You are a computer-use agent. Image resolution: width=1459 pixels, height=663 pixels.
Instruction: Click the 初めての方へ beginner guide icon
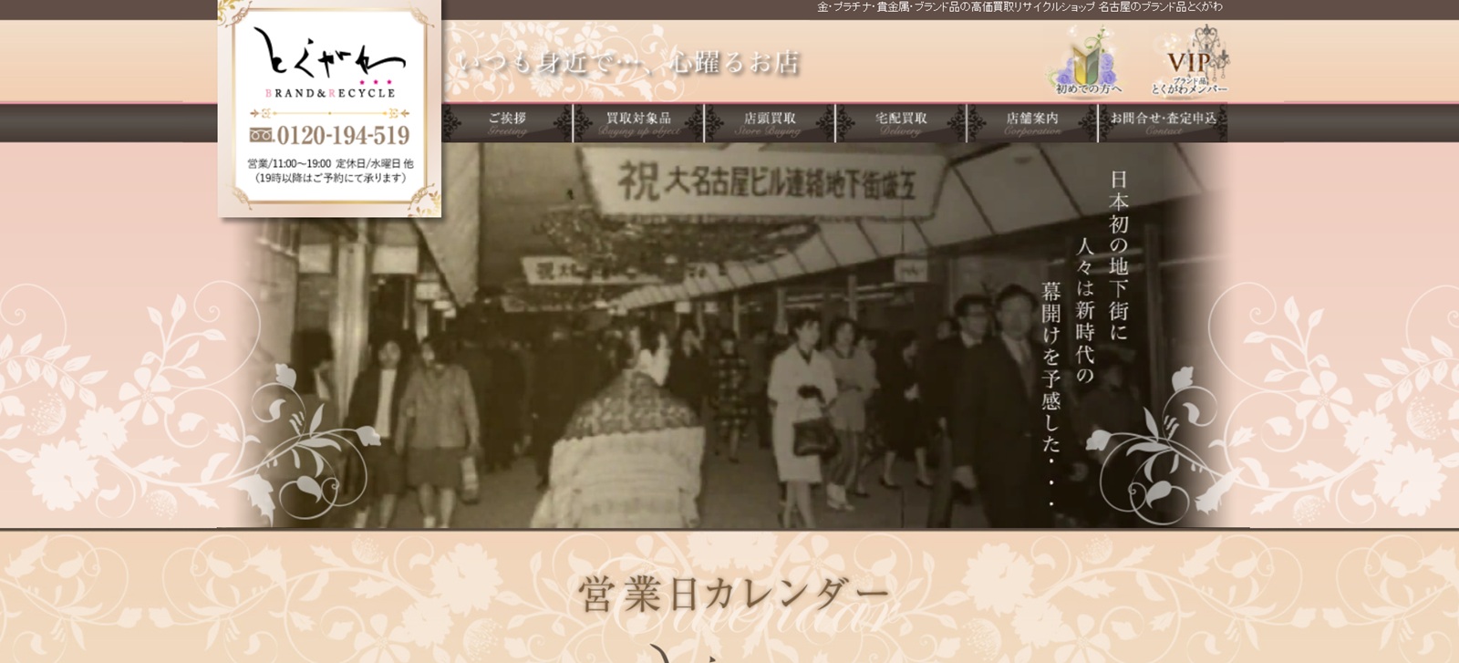pyautogui.click(x=1089, y=62)
